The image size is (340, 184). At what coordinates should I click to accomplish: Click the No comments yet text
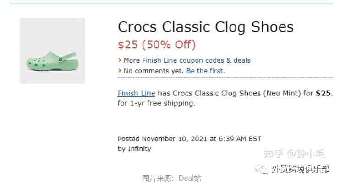(x=154, y=71)
